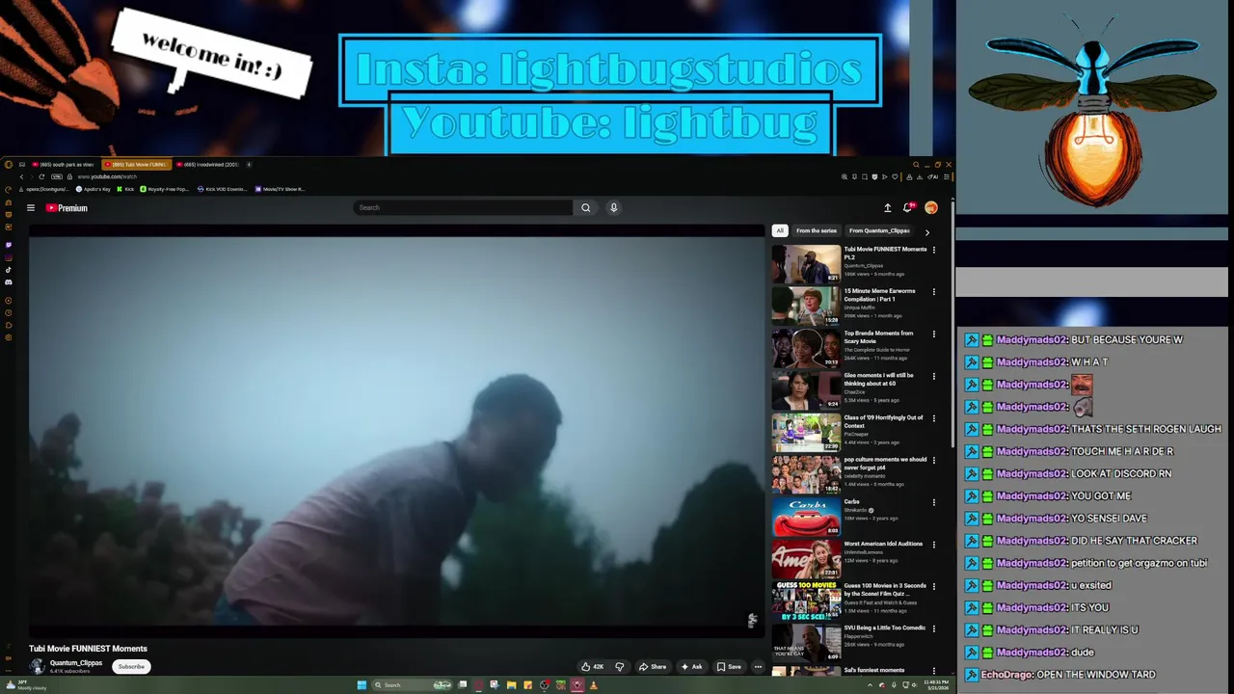1234x694 pixels.
Task: Open options menu for 'Top Brenda Moments'
Action: [933, 334]
